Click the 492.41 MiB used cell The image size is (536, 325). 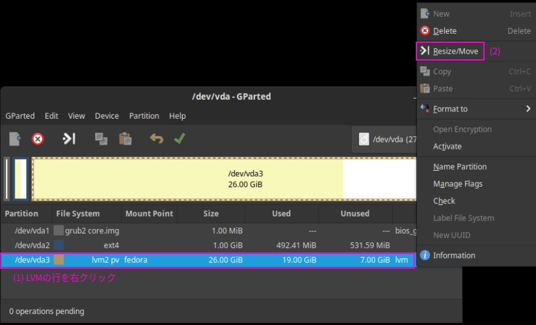(x=296, y=245)
